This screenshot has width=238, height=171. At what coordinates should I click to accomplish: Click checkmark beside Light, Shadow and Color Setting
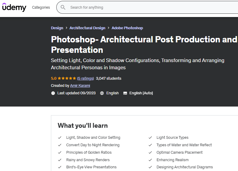60,138
